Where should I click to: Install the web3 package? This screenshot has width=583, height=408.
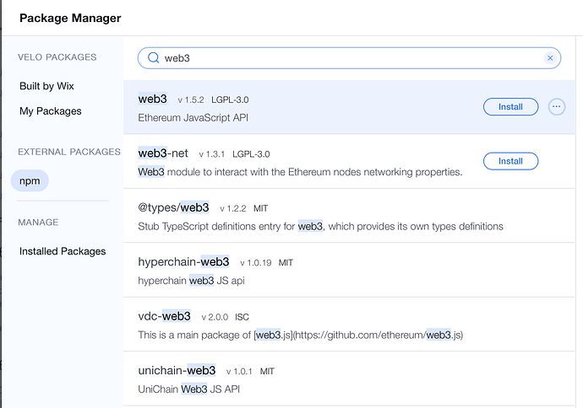[x=510, y=107]
